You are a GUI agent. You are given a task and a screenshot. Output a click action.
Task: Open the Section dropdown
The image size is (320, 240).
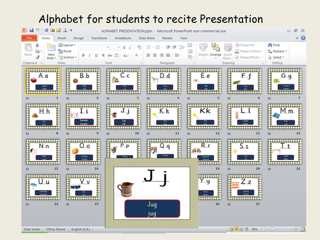(x=67, y=57)
